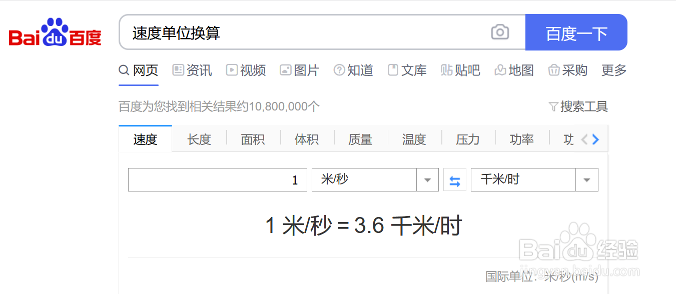Switch converter to 体积
Image resolution: width=676 pixels, height=294 pixels.
pos(307,139)
